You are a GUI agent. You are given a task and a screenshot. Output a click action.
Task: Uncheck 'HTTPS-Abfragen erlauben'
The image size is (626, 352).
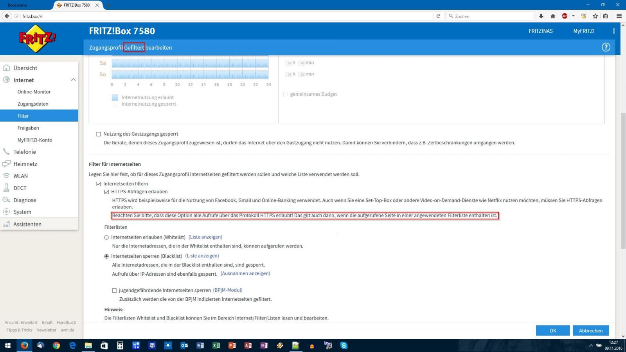106,192
